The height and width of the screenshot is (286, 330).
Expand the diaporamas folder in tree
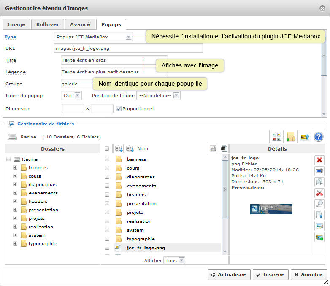click(16, 185)
